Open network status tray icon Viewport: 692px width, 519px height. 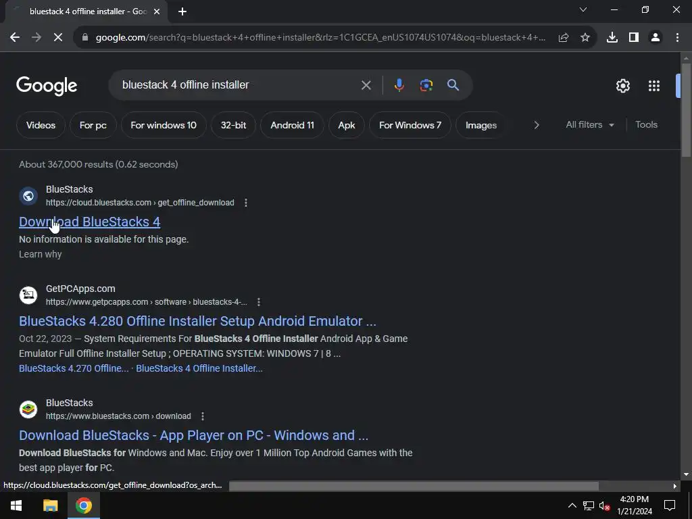(589, 505)
